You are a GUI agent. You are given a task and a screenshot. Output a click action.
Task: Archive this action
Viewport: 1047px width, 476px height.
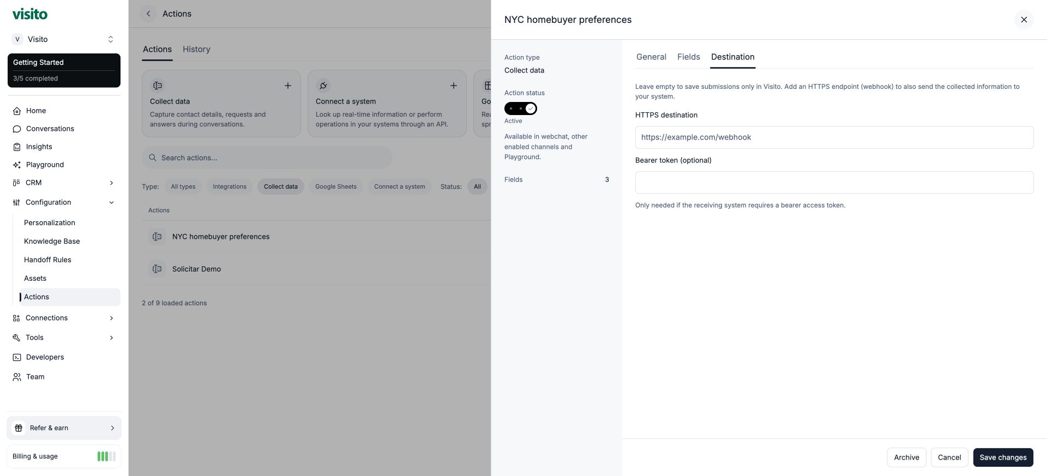[x=907, y=457]
